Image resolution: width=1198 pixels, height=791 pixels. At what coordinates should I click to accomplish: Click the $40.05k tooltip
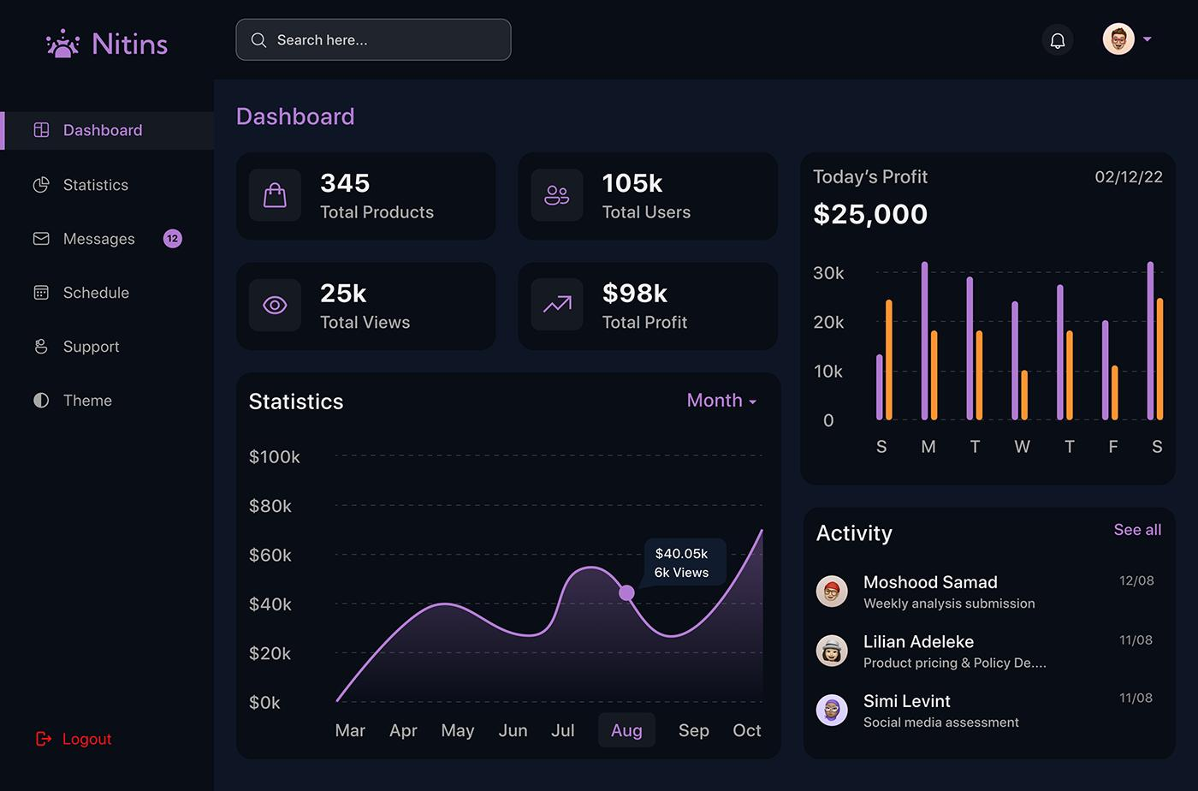(x=685, y=562)
